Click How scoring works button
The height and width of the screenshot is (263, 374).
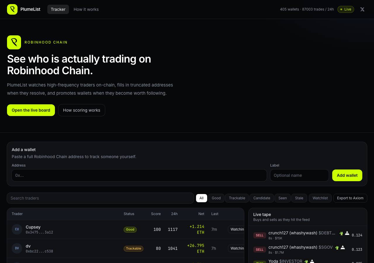[82, 110]
